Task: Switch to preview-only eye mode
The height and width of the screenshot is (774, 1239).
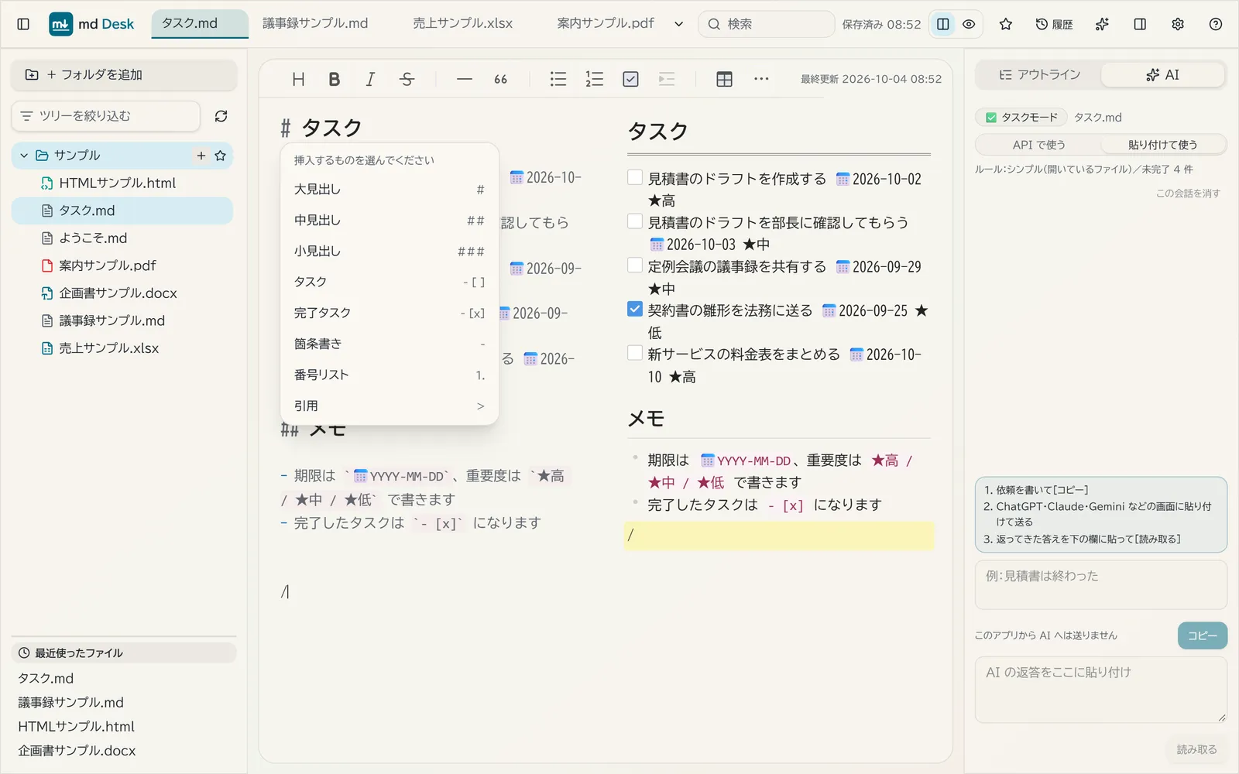Action: click(969, 24)
